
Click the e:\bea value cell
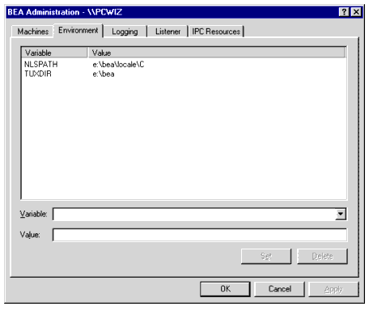104,74
